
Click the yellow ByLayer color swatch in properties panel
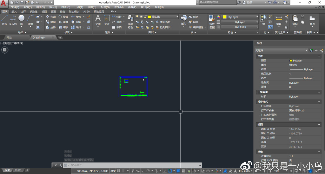click(x=291, y=61)
